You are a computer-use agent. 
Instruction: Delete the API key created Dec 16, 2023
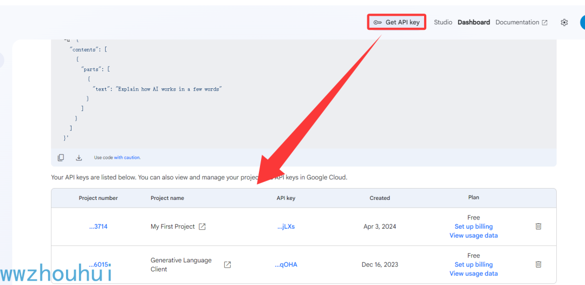(x=538, y=264)
